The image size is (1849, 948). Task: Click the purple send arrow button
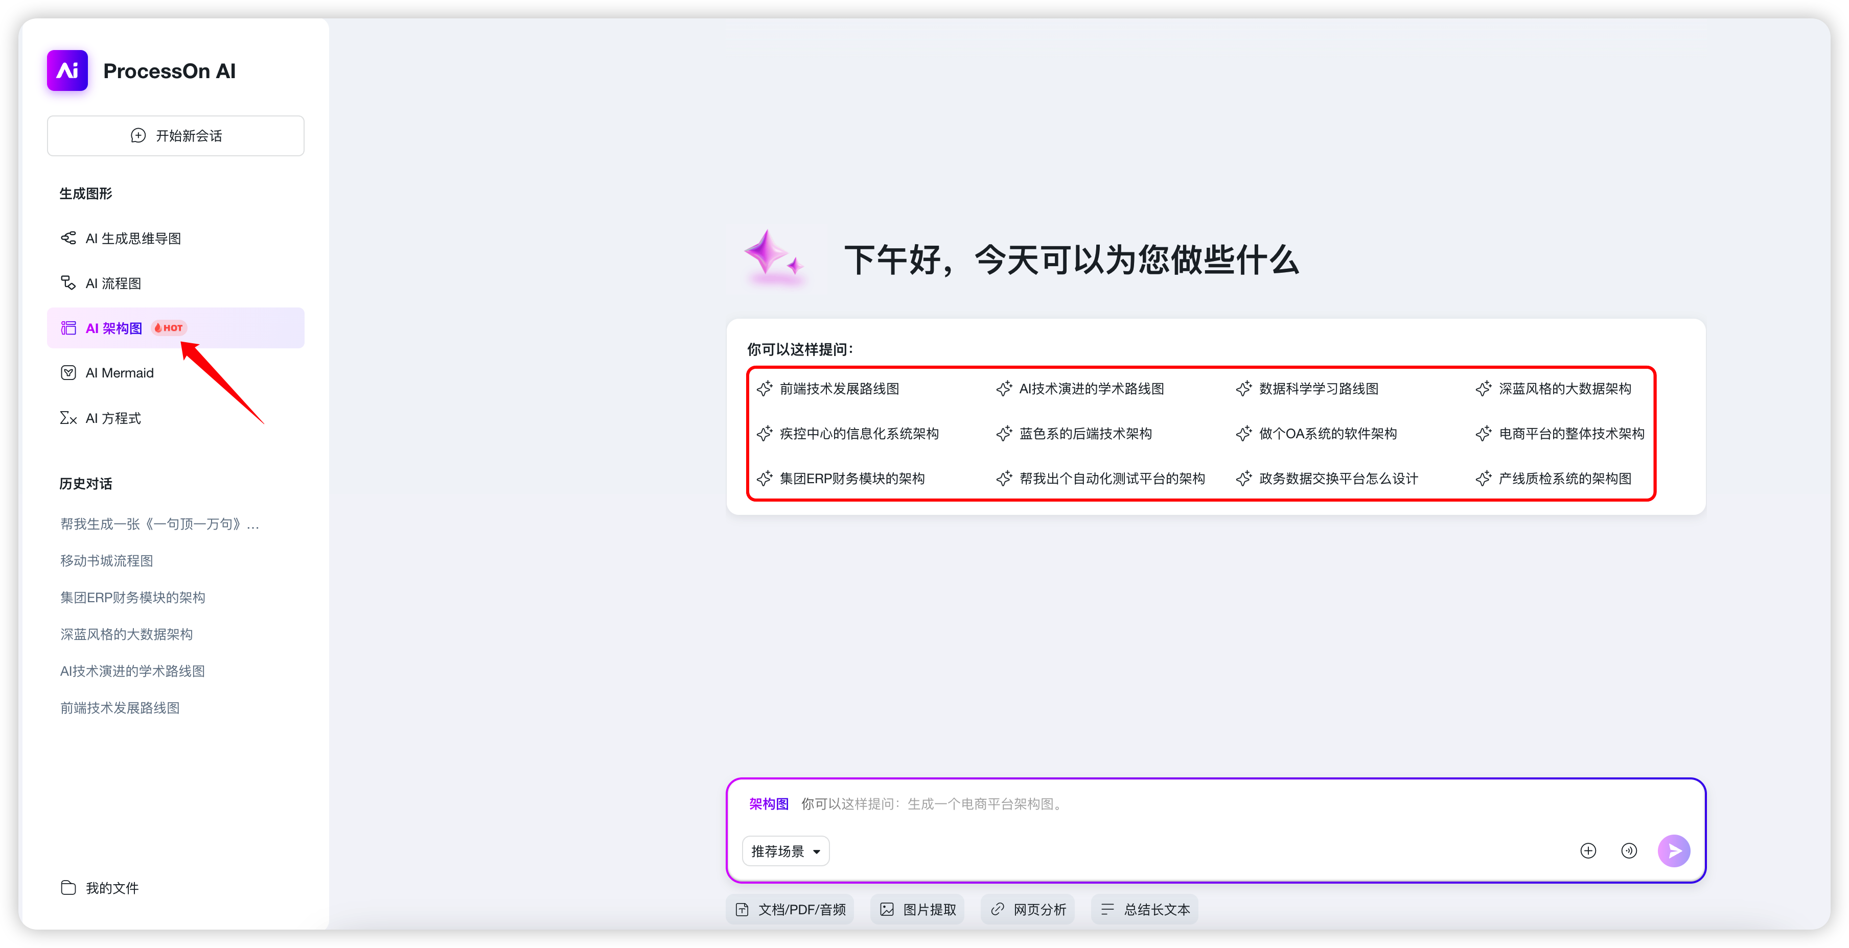pyautogui.click(x=1674, y=851)
